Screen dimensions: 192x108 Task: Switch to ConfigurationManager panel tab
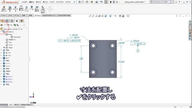[12, 21]
